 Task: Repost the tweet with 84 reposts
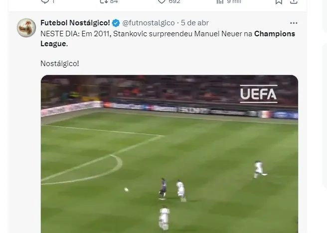tap(104, 1)
